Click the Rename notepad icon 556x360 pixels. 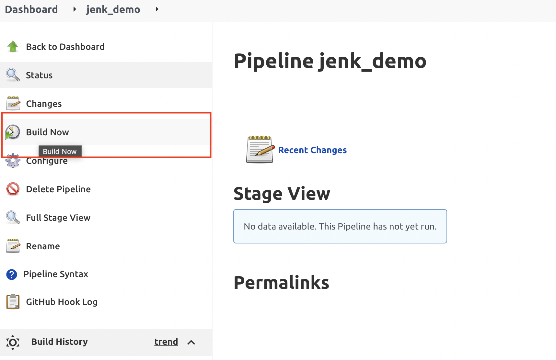(x=13, y=246)
